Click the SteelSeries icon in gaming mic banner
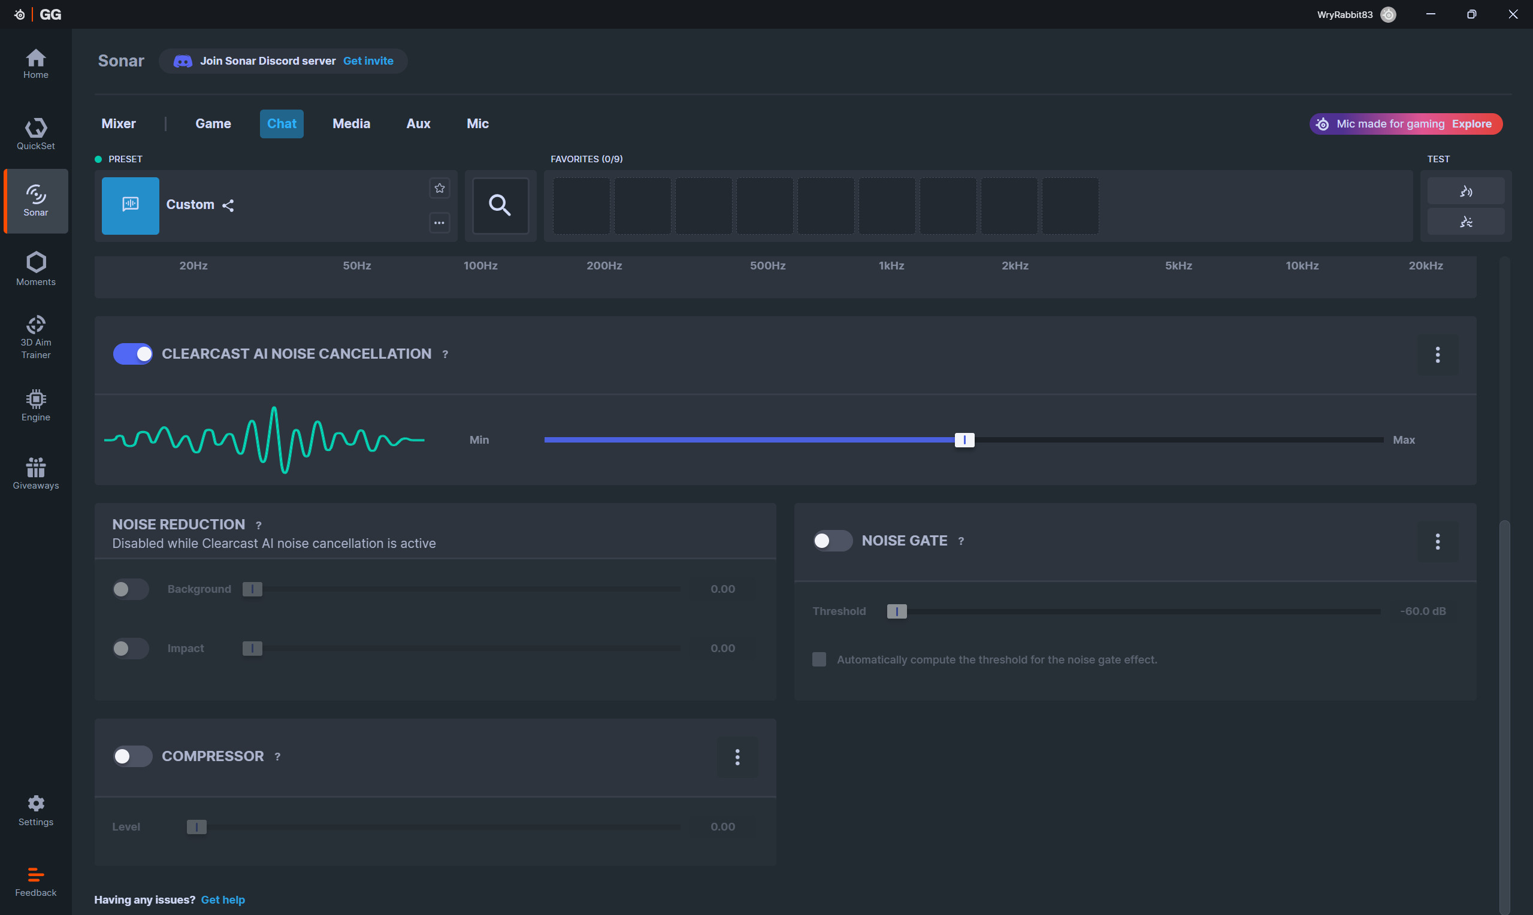 1322,124
